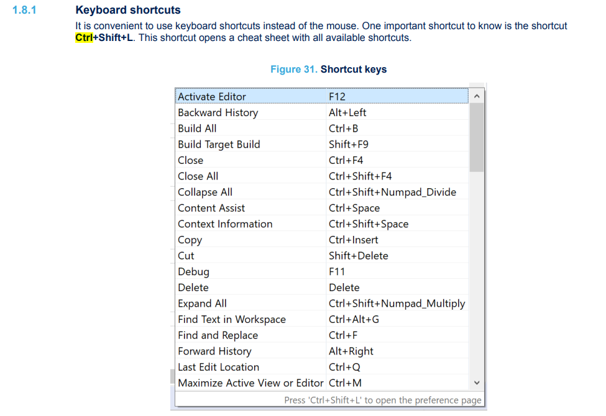606x416 pixels.
Task: Pick the Collapse All entry
Action: point(205,192)
